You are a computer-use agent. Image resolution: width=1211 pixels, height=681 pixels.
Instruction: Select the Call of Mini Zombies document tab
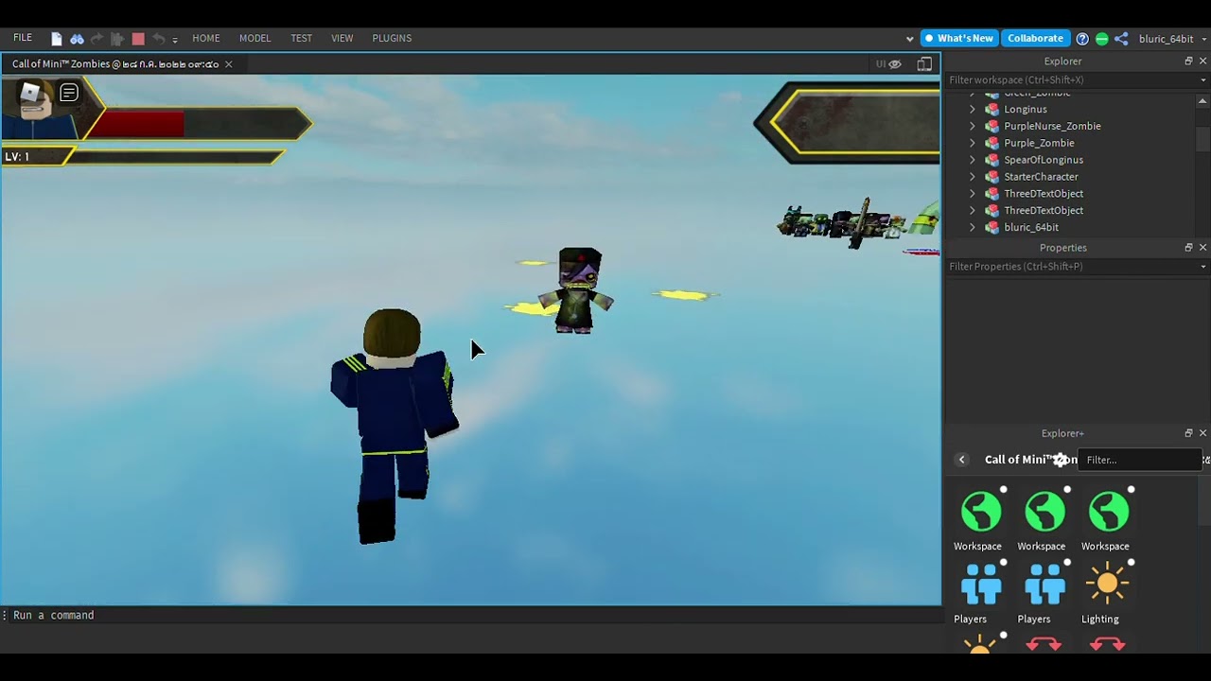point(115,64)
